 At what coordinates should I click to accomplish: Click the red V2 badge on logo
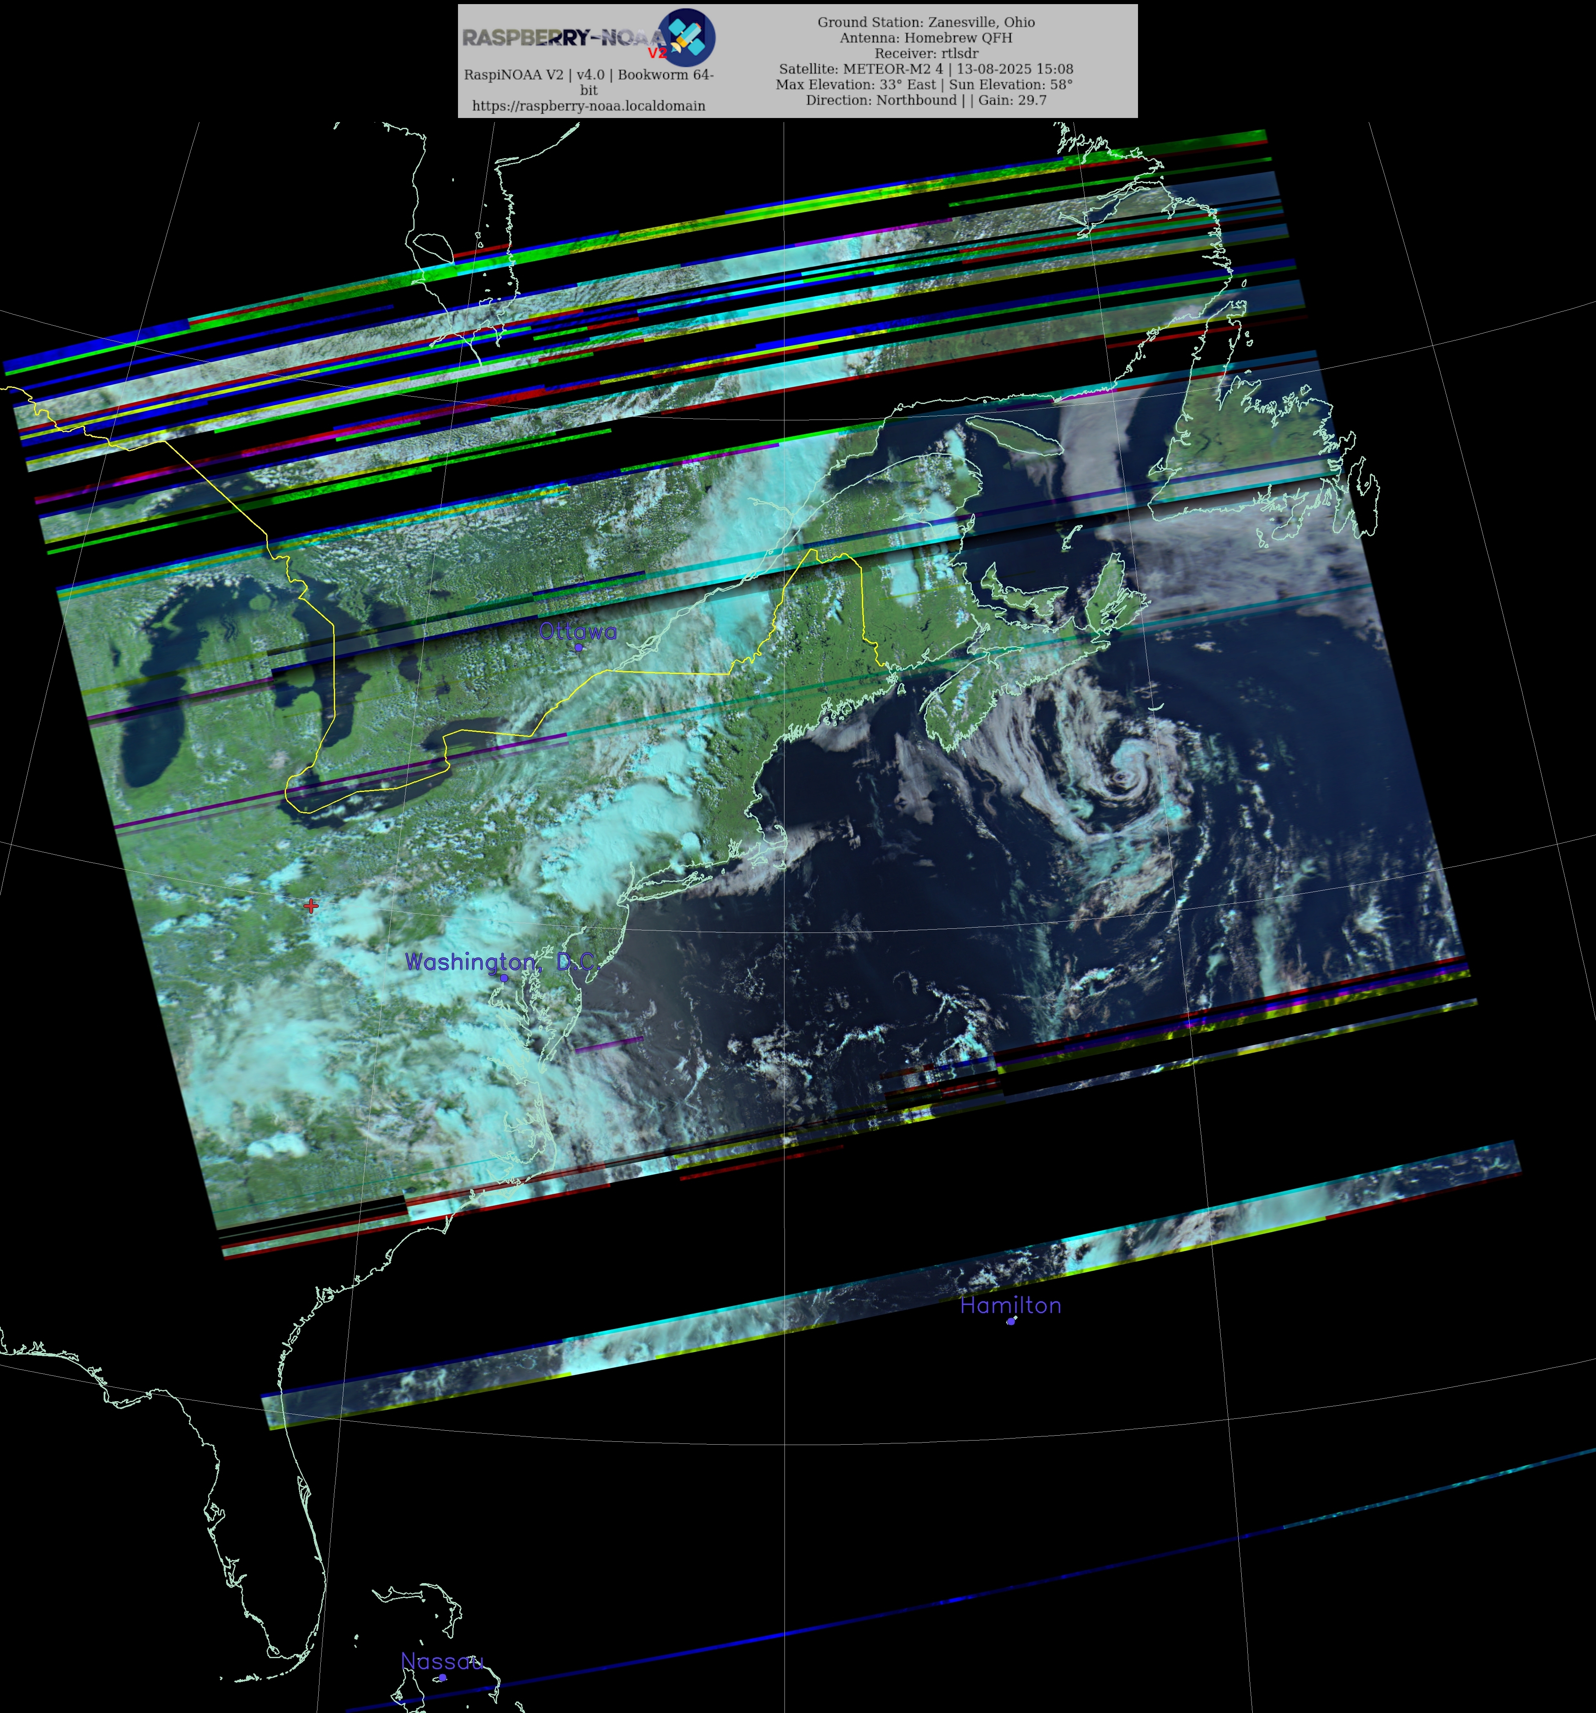[x=657, y=53]
